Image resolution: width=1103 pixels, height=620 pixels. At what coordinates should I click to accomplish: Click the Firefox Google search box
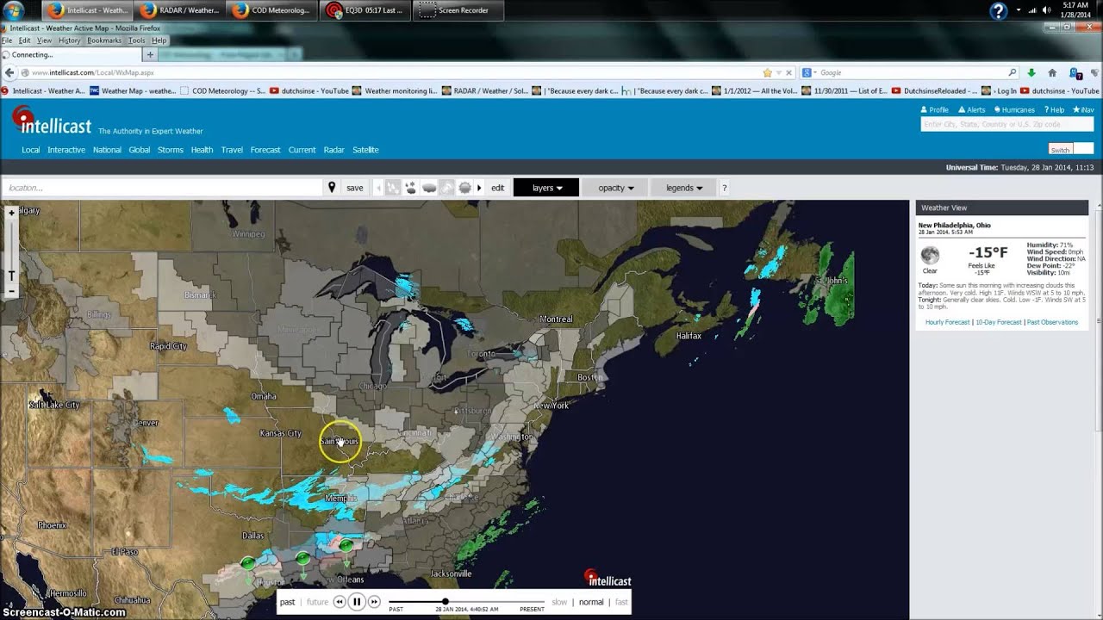click(x=911, y=73)
